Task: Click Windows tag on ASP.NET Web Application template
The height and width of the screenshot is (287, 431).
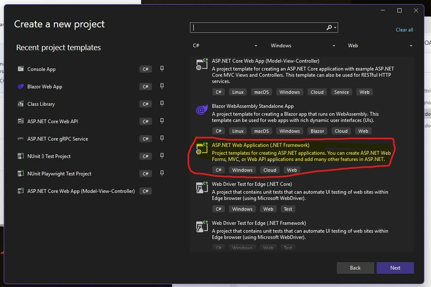Action: tap(242, 170)
